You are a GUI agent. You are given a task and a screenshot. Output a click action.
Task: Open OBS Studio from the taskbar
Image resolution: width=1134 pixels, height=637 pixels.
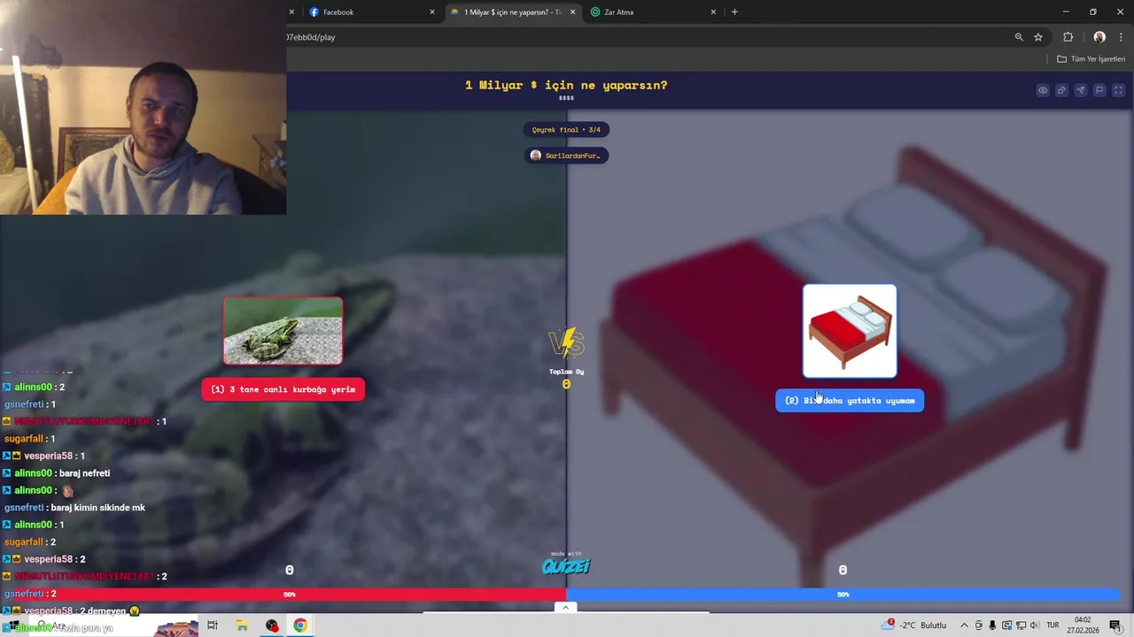point(272,625)
